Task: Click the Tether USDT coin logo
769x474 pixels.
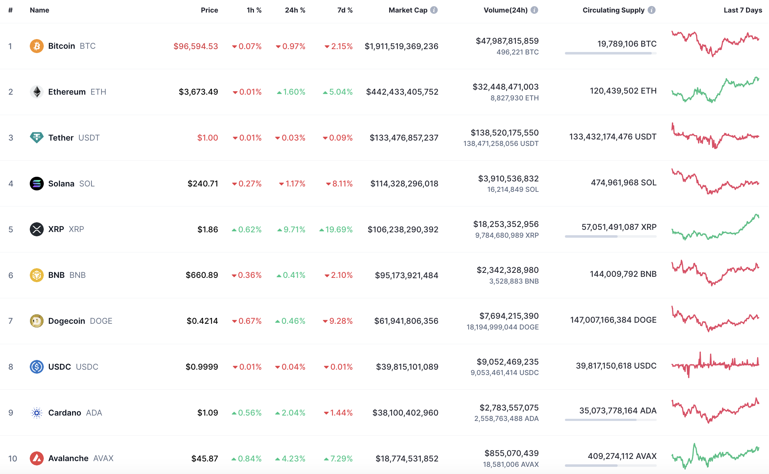Action: tap(36, 138)
